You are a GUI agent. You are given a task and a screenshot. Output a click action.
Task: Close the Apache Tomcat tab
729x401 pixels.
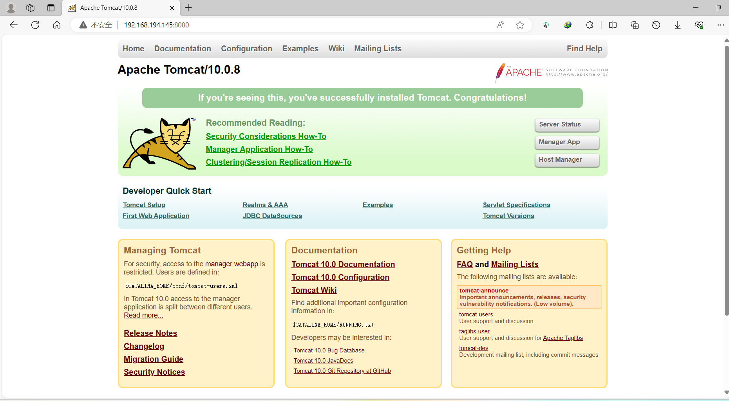click(x=172, y=8)
